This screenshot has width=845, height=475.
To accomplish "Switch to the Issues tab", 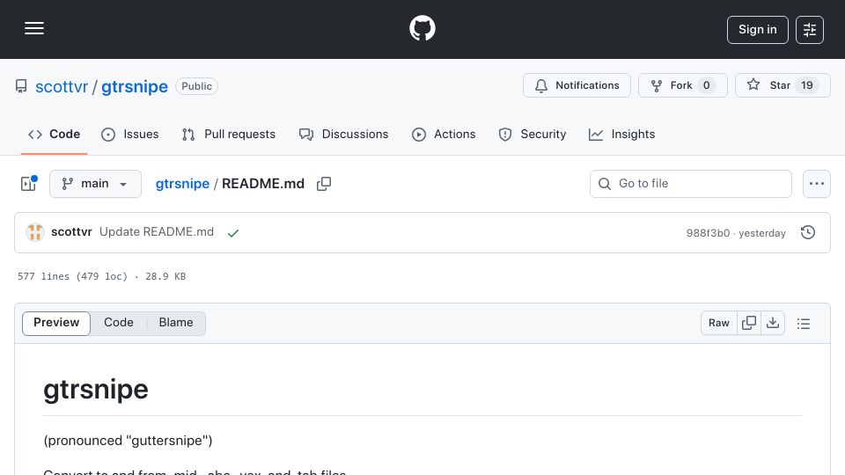I will (130, 134).
